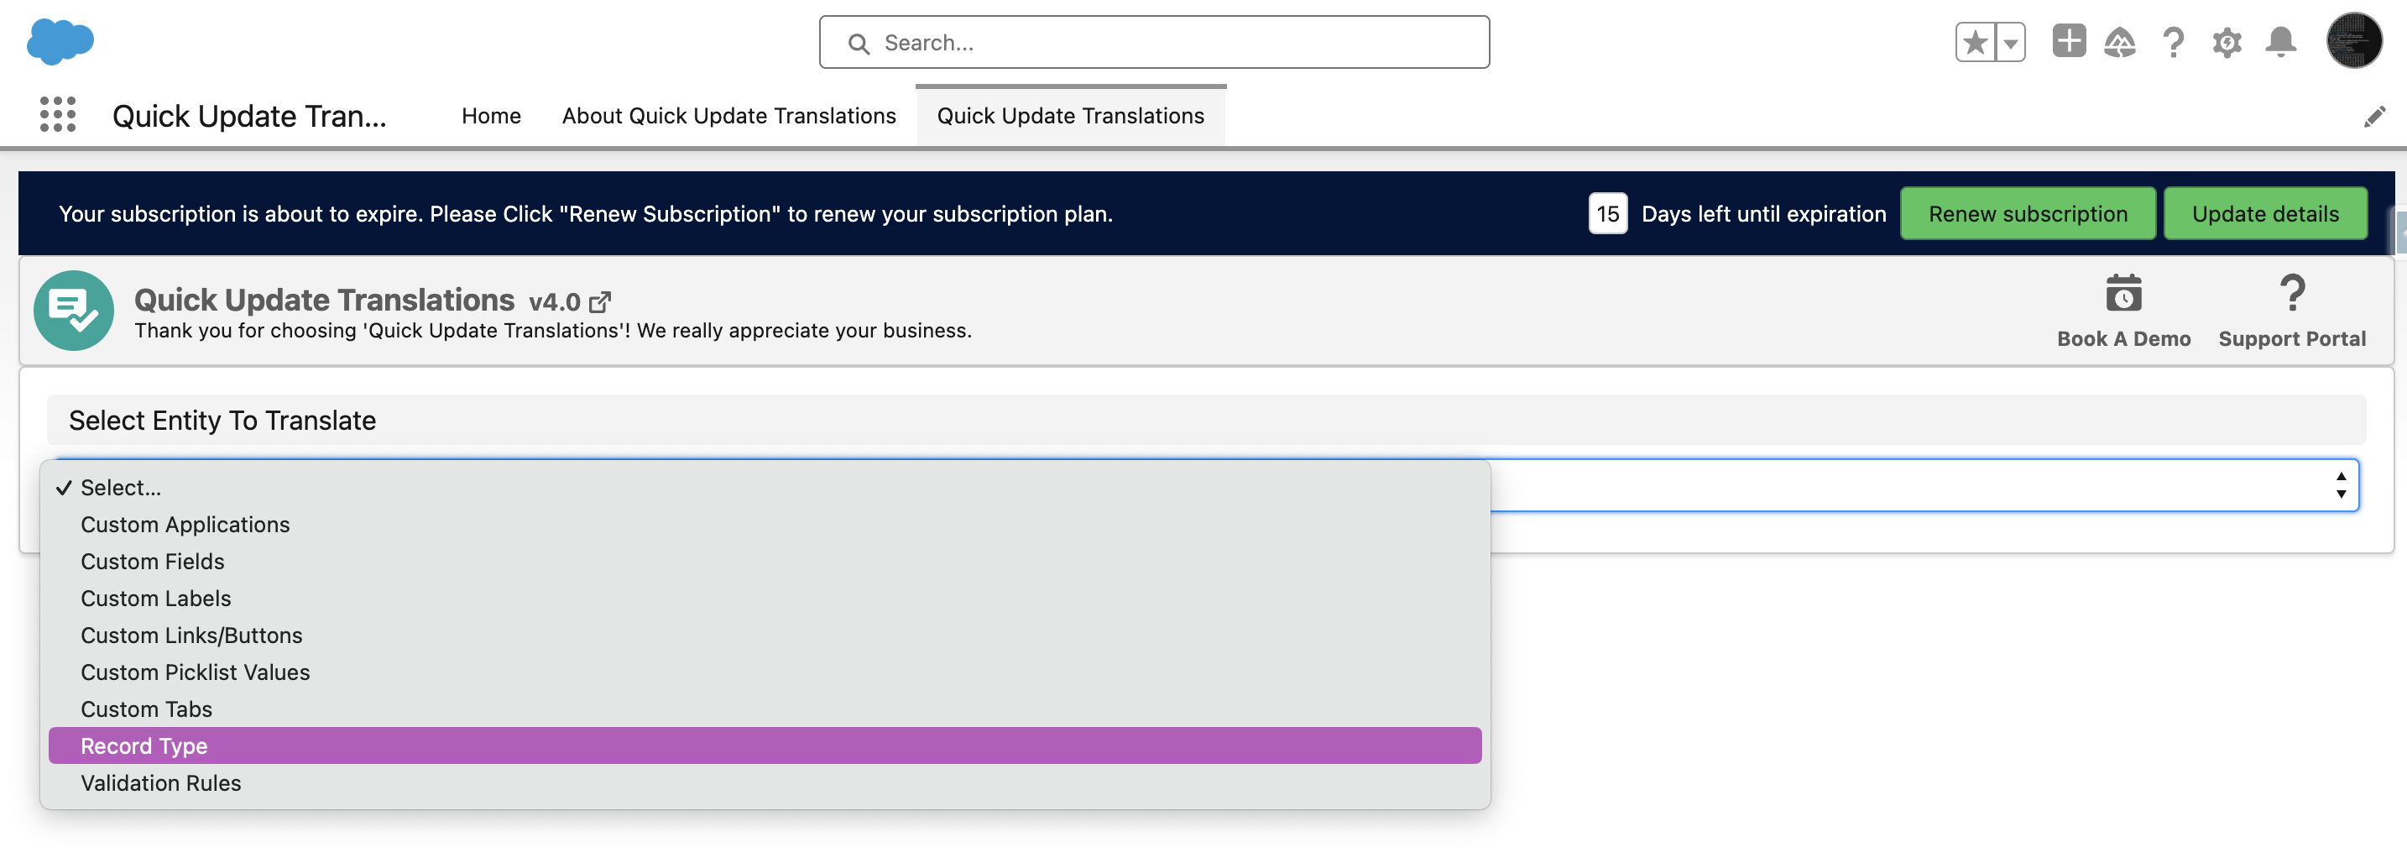Choose Custom Fields option
Viewport: 2407px width, 863px height.
click(x=765, y=562)
